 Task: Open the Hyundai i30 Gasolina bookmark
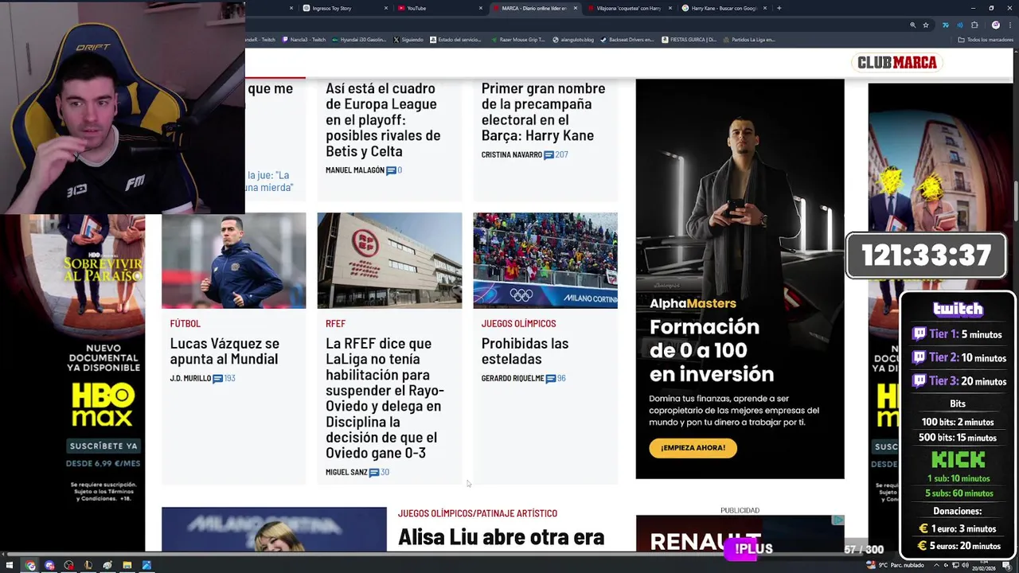pos(359,39)
